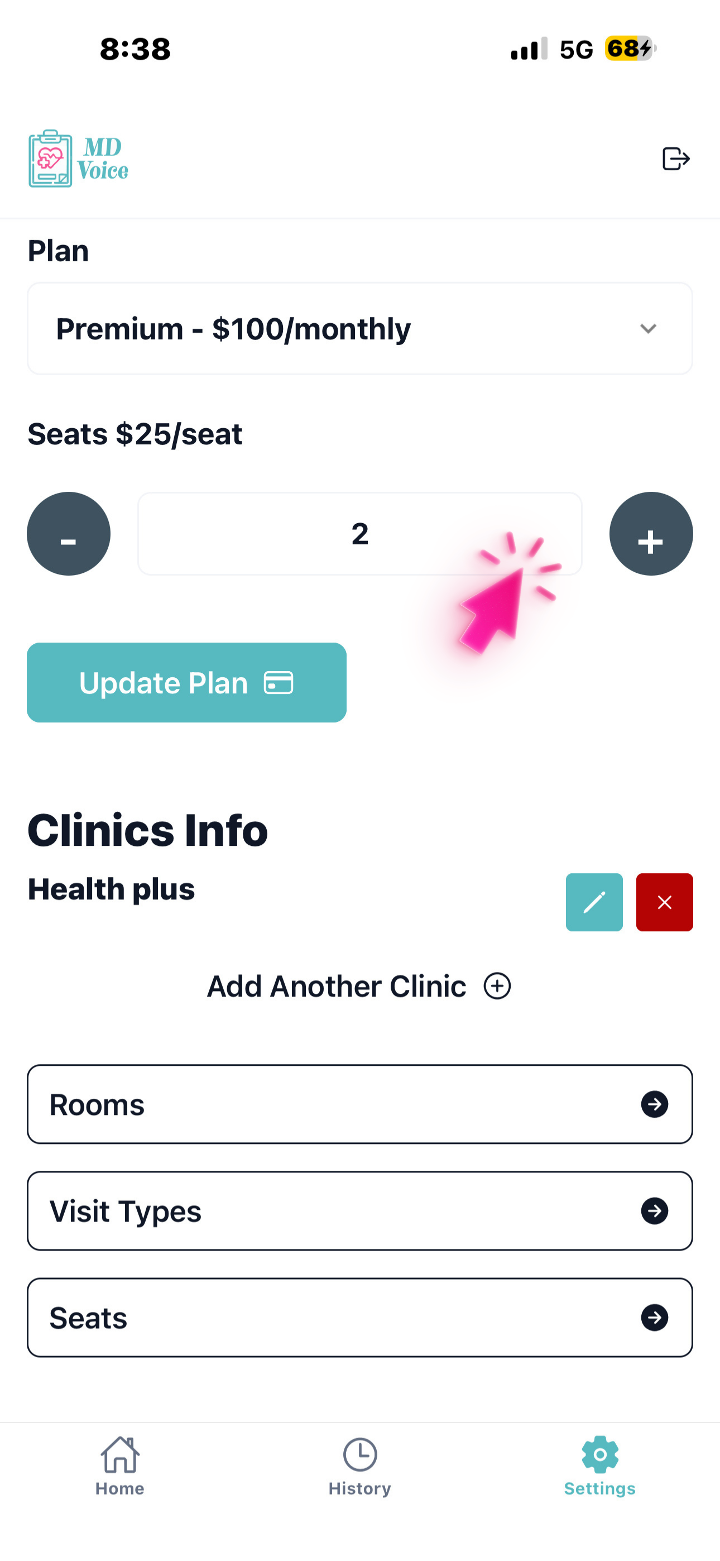Screen dimensions: 720x1561
Task: Edit the Health plus clinic
Action: tap(594, 902)
